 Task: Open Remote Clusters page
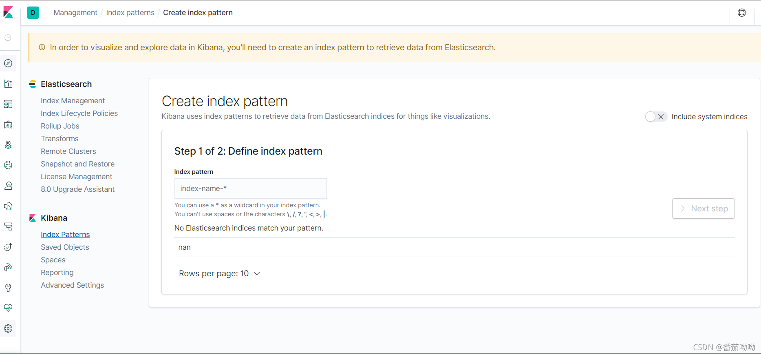pos(68,151)
